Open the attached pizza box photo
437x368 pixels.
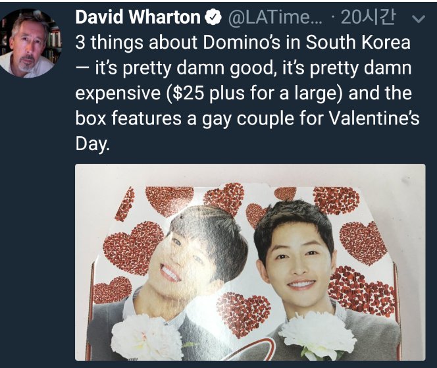pyautogui.click(x=250, y=262)
